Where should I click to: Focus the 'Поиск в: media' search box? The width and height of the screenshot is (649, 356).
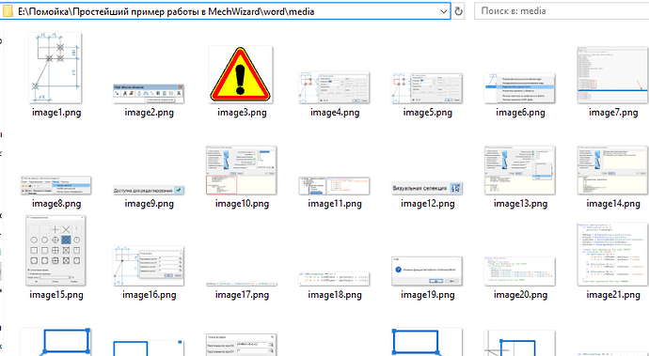click(x=562, y=11)
